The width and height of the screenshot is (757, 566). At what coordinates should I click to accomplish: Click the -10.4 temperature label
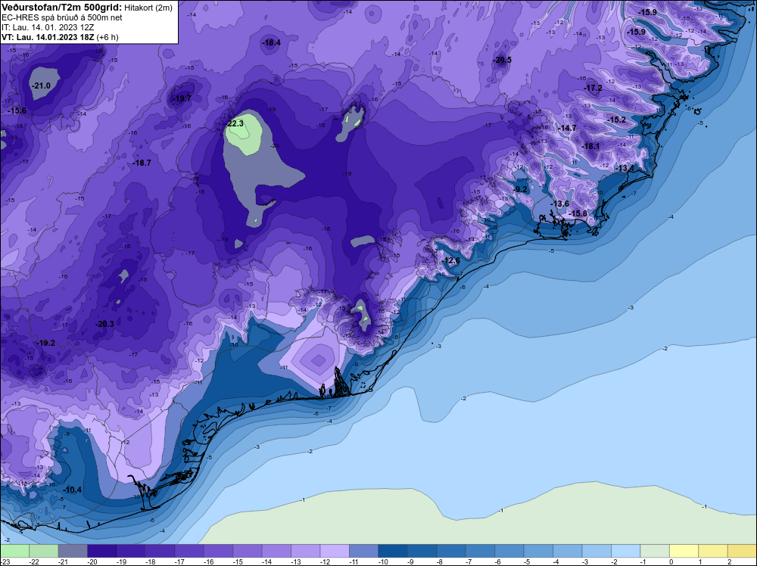[x=73, y=490]
